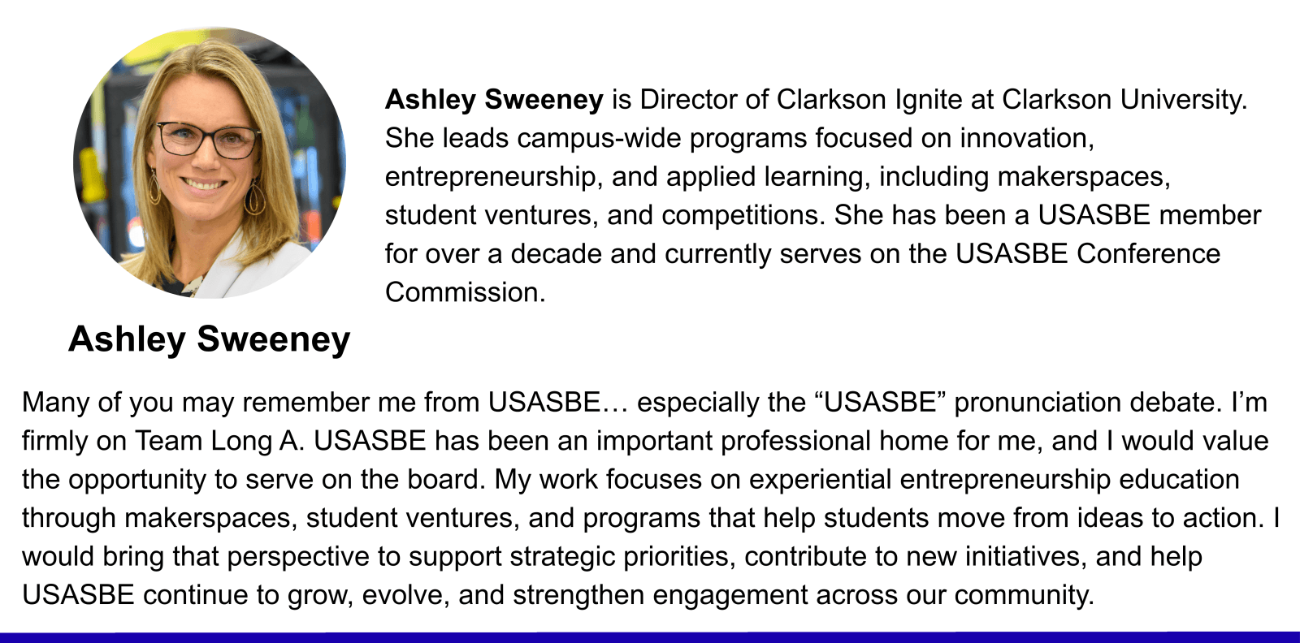
Task: Click "USASBE Conference" in the bio paragraph
Action: 1087,254
